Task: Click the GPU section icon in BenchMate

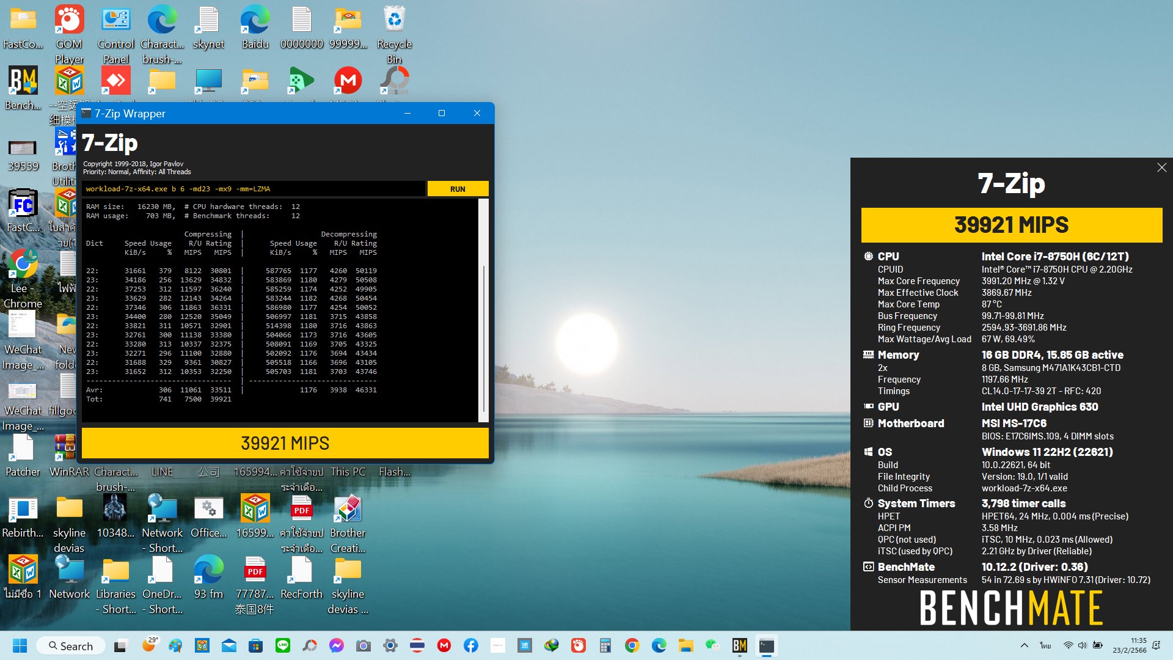Action: [x=868, y=406]
